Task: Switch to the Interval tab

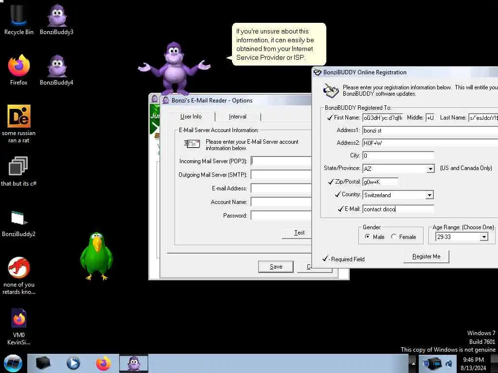Action: click(x=237, y=117)
